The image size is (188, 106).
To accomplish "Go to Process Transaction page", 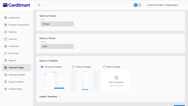I will [x=17, y=25].
